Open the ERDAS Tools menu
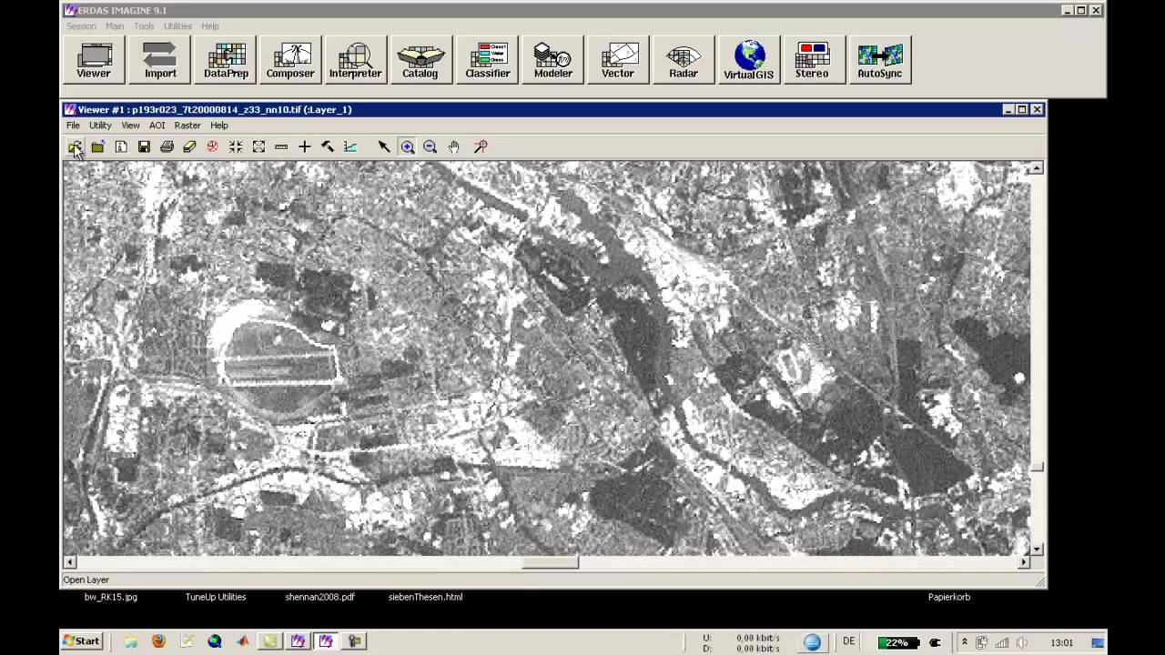This screenshot has width=1165, height=655. point(144,26)
